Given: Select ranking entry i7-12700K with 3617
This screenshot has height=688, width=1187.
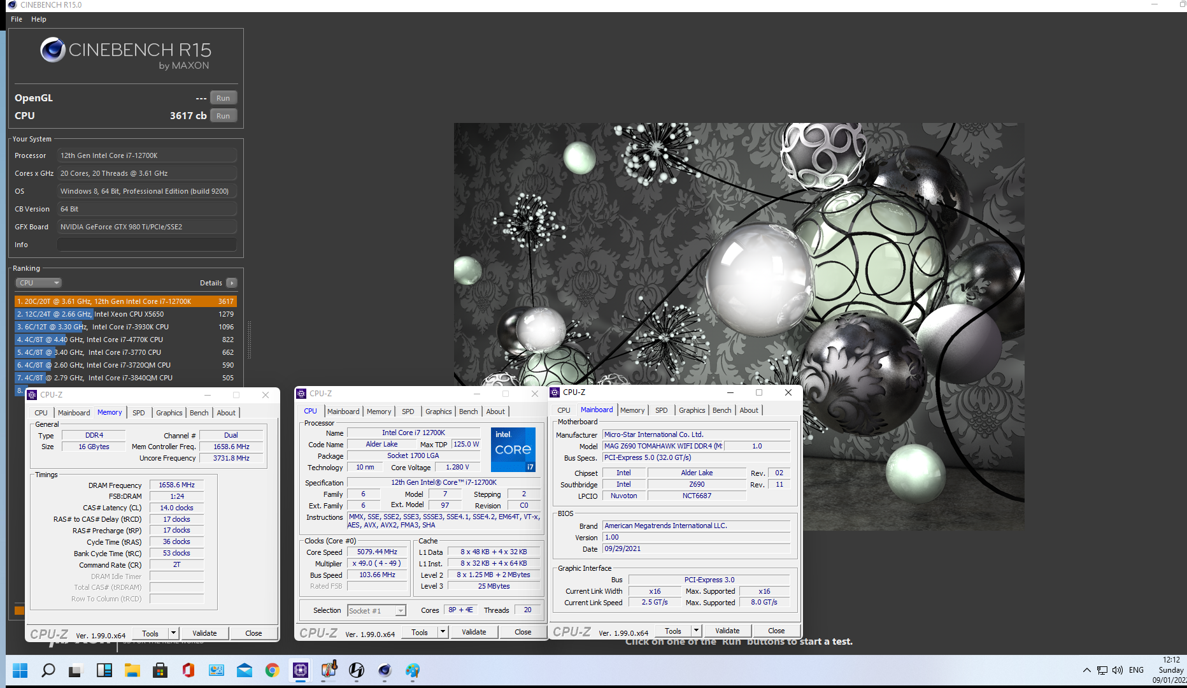Looking at the screenshot, I should [125, 301].
